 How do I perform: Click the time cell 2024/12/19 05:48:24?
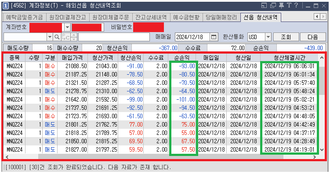pos(290,91)
